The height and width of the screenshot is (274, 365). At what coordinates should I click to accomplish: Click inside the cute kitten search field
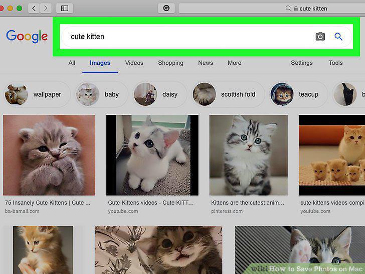[186, 37]
